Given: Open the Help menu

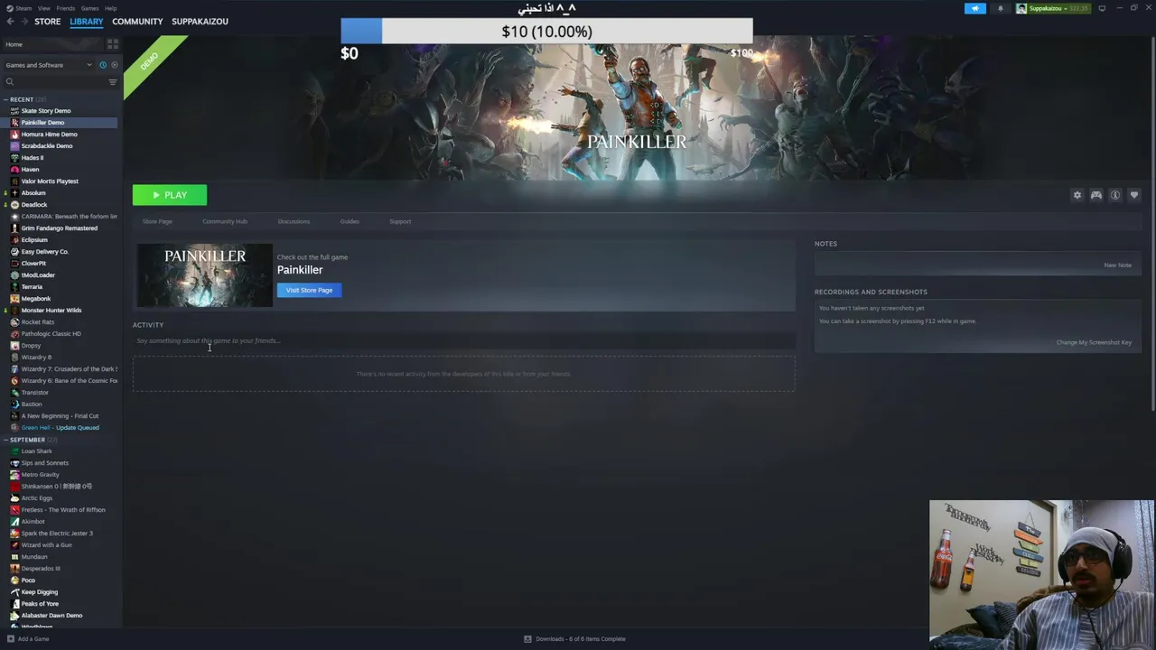Looking at the screenshot, I should point(110,8).
